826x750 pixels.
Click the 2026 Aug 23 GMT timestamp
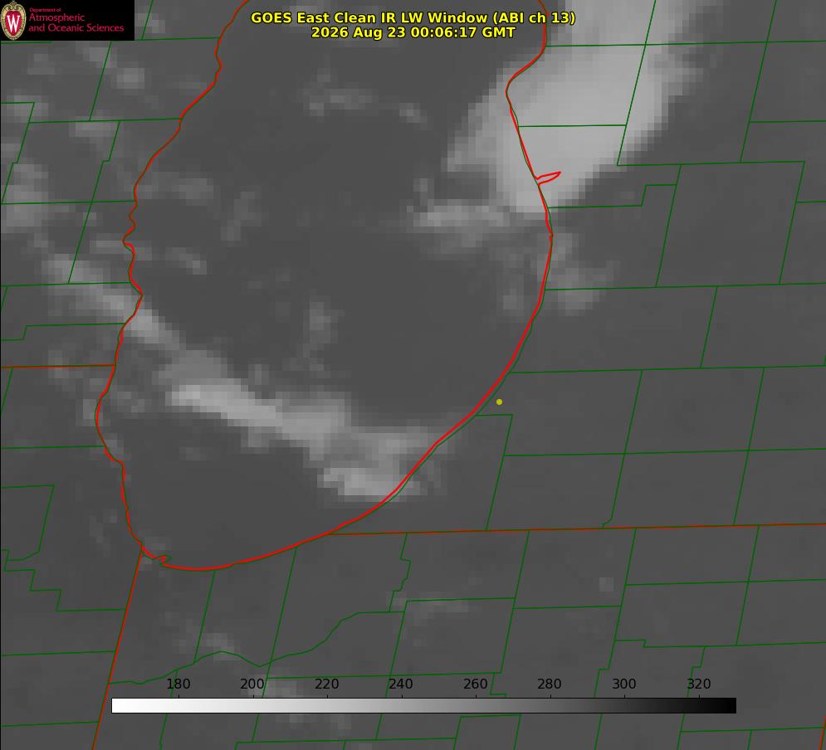[413, 32]
